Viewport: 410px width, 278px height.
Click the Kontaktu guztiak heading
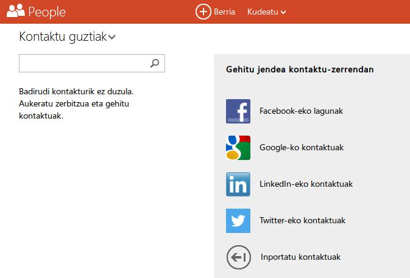click(62, 36)
